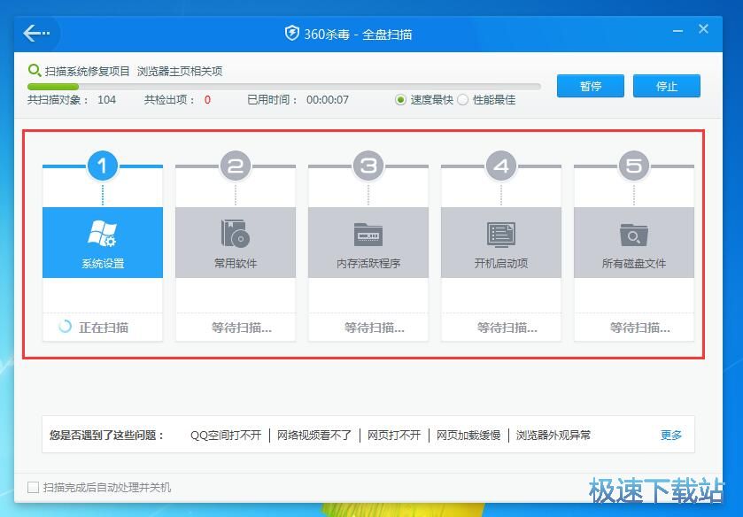The image size is (743, 517).
Task: Click step number 5 circle
Action: tap(634, 166)
